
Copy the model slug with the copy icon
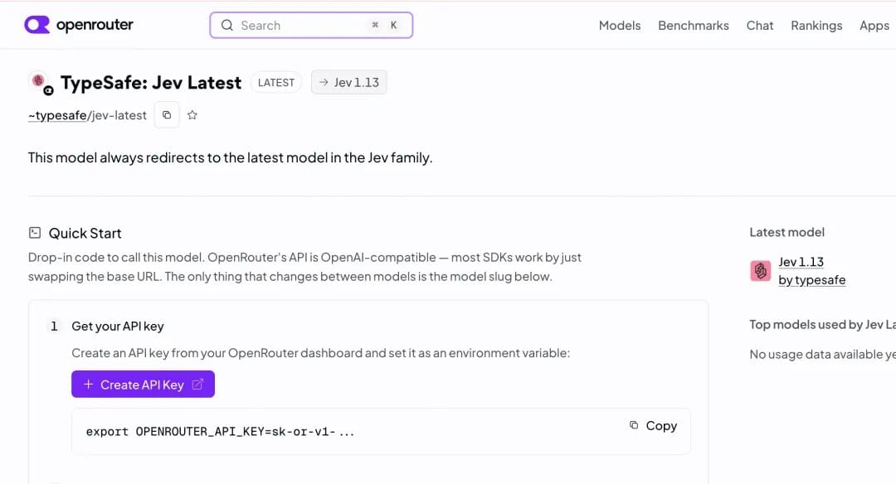pyautogui.click(x=167, y=114)
